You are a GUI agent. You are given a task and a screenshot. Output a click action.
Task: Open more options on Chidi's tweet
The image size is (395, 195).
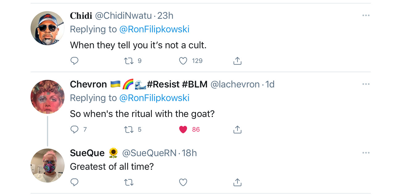[x=366, y=15]
